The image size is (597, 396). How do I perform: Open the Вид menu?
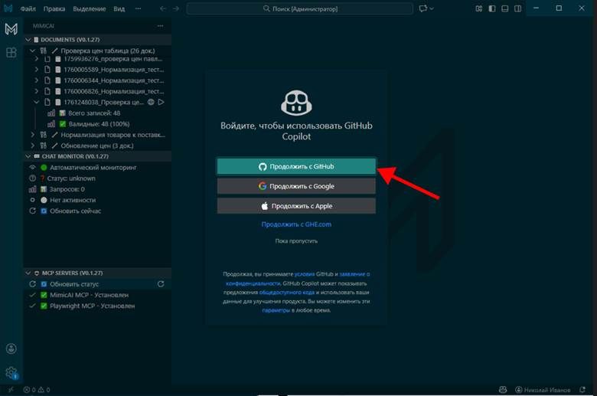tap(119, 8)
